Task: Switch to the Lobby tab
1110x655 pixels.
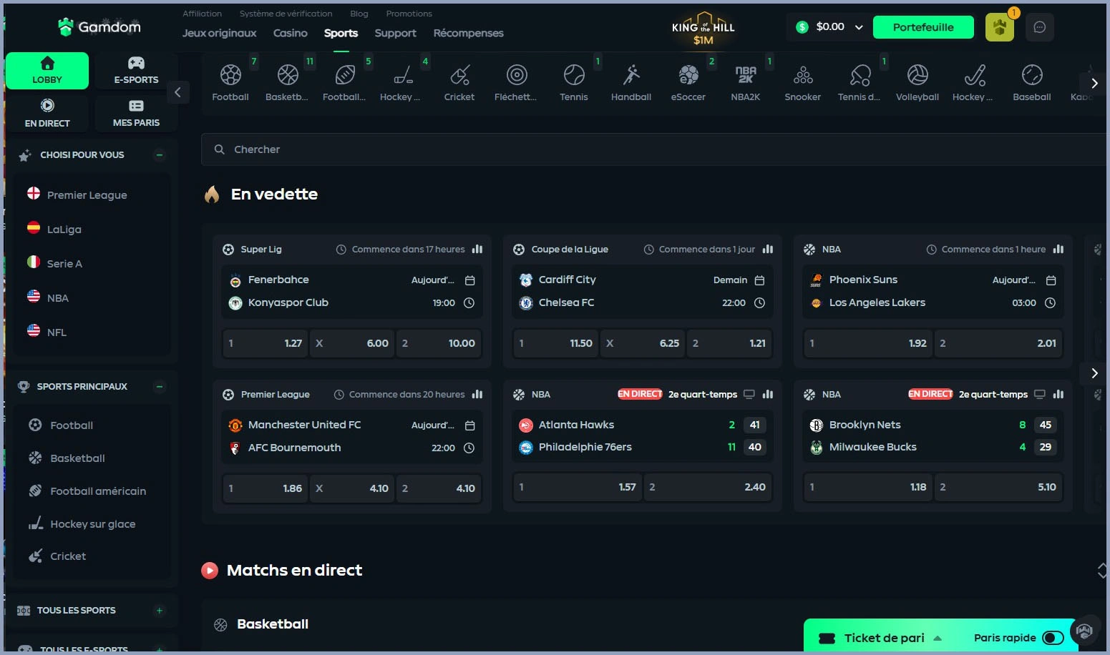Action: (47, 71)
